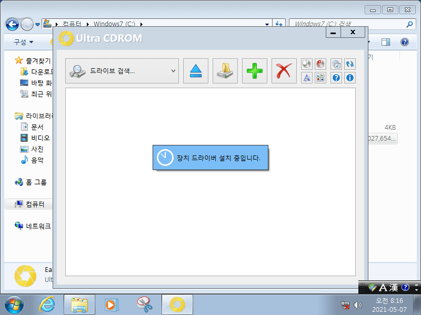Click the red X remove button
This screenshot has width=421, height=315.
(x=284, y=71)
